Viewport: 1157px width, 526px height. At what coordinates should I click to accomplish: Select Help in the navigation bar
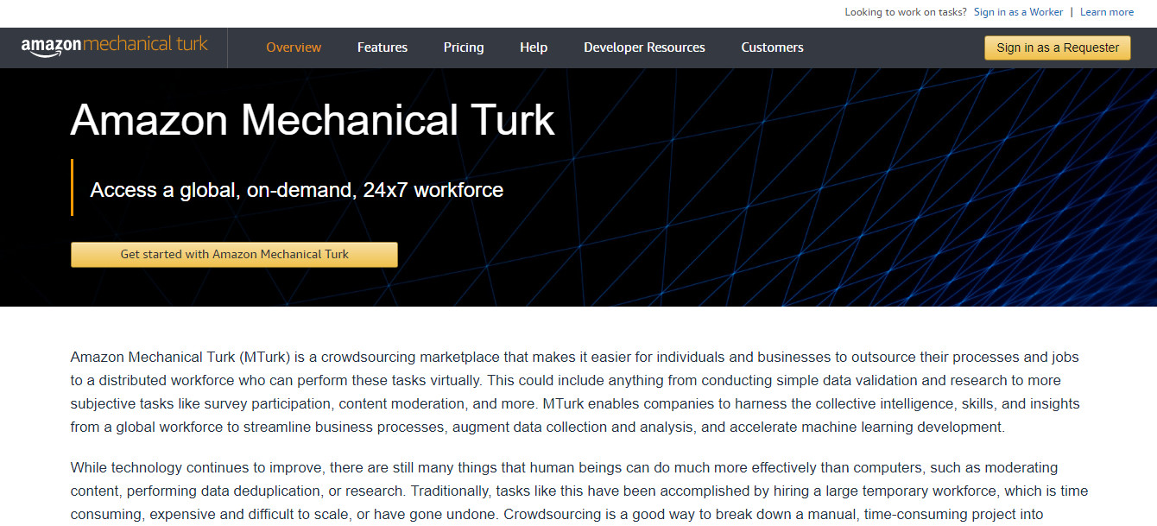534,48
